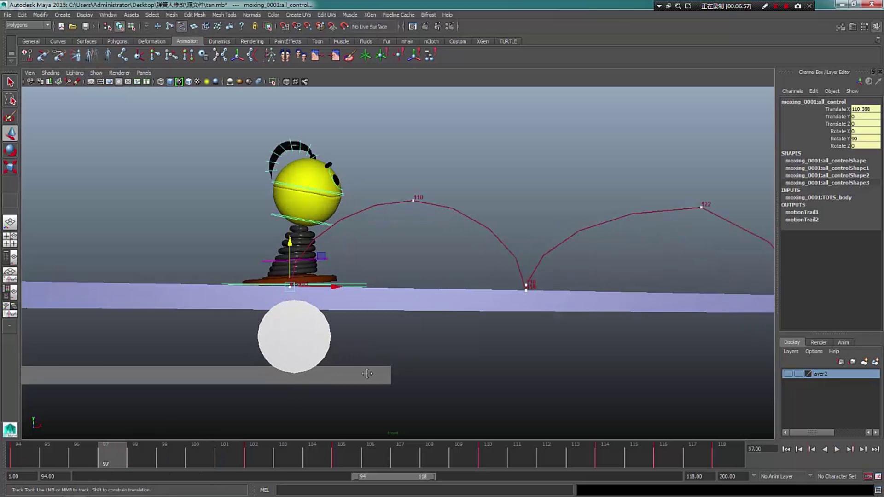Image resolution: width=884 pixels, height=497 pixels.
Task: Click create new layer icon
Action: (x=864, y=362)
